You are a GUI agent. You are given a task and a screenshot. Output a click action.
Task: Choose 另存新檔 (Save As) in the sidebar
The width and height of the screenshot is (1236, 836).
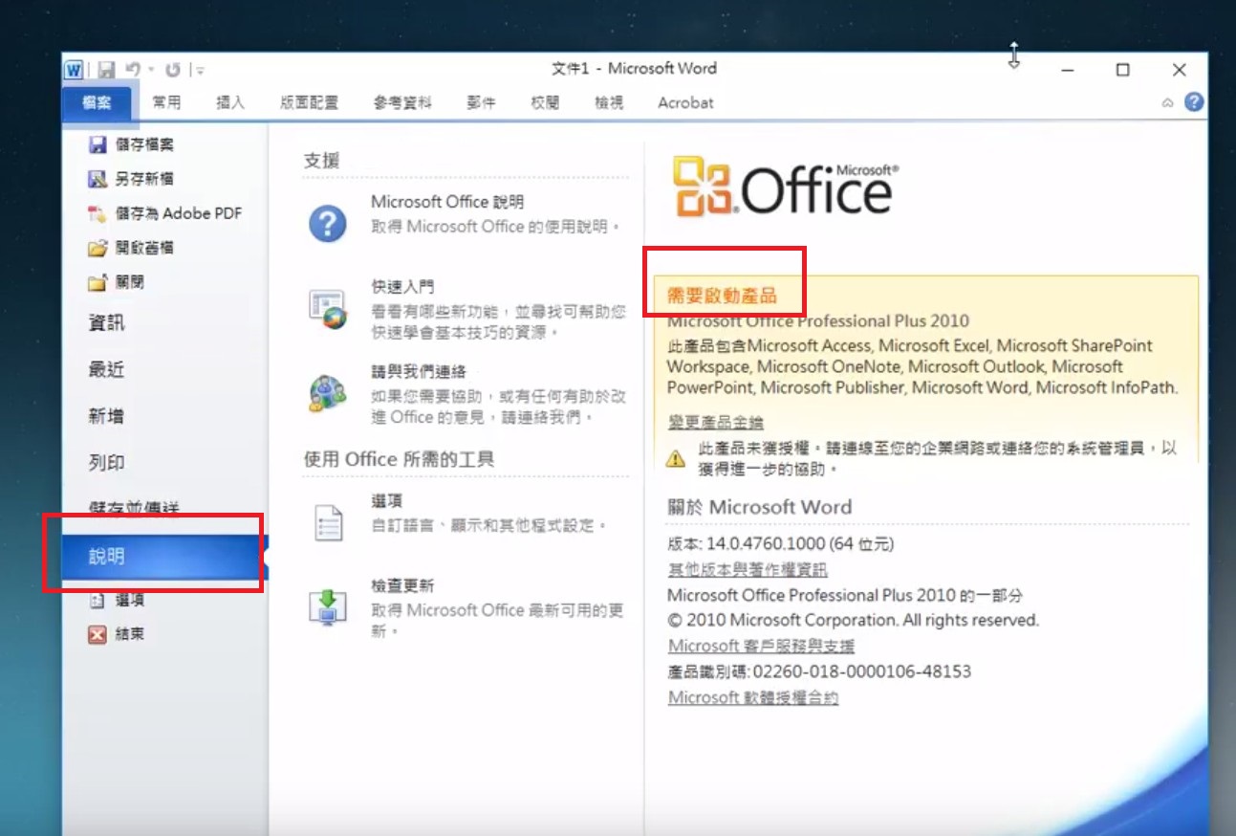coord(131,179)
